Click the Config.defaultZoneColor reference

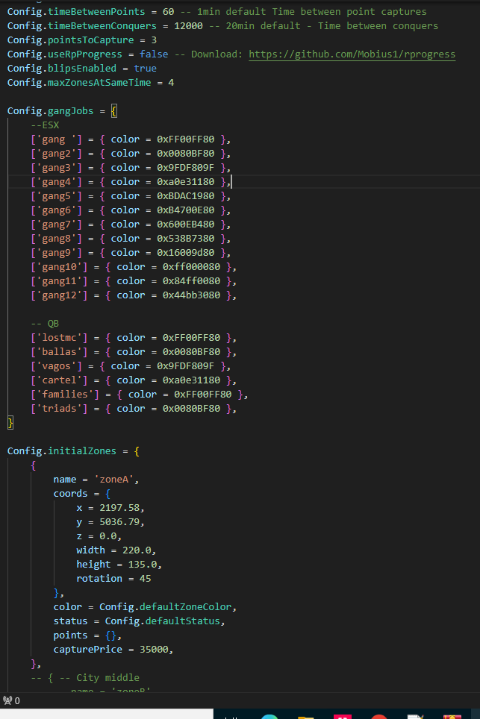[168, 607]
